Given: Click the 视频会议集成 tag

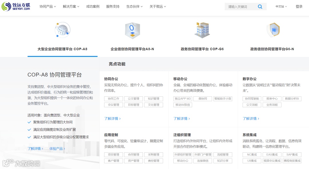Looking at the screenshot, I should click(x=272, y=161).
